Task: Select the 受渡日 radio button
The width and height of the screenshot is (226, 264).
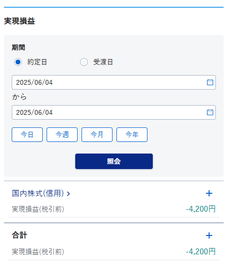Action: (x=84, y=62)
